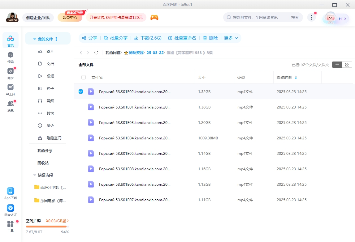Collapse the 快捷访问 quick access section
Screen dimensions: 355x242
coord(35,175)
